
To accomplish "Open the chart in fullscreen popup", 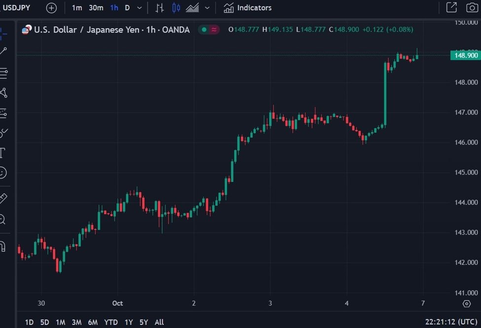I will (451, 7).
